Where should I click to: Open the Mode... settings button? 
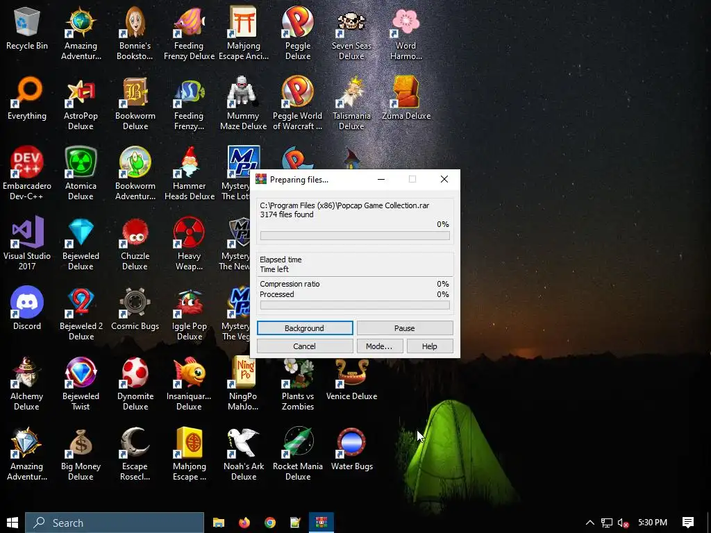(x=379, y=346)
